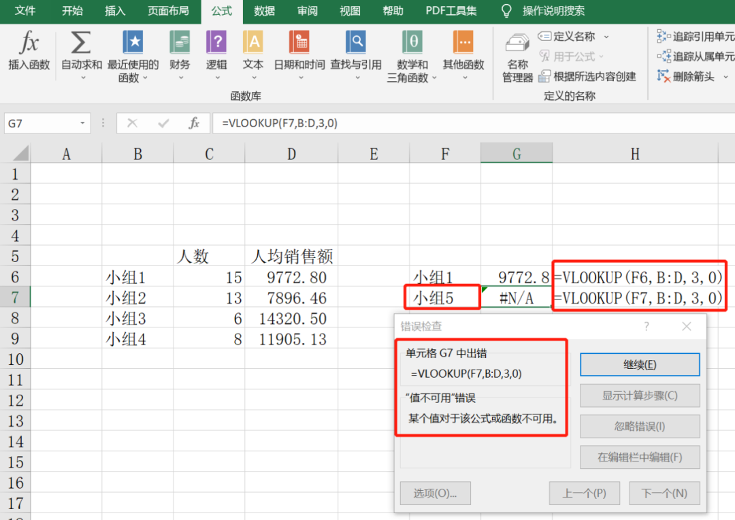
Task: Click the Previous (上一个) button
Action: click(x=584, y=493)
